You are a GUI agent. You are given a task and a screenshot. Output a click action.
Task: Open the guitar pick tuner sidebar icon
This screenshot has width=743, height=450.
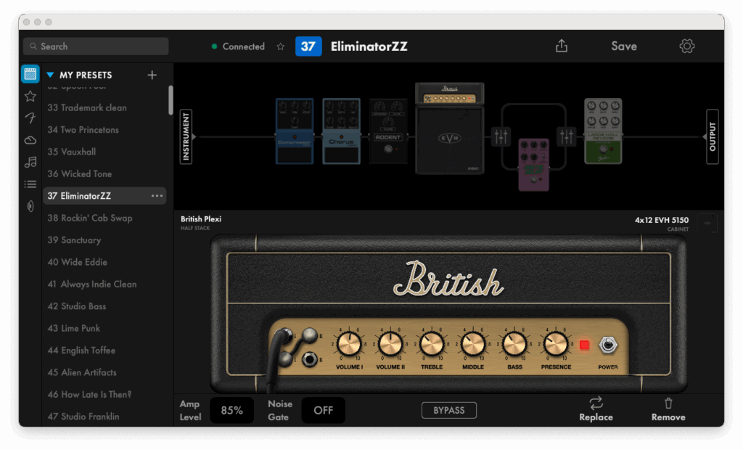point(30,206)
